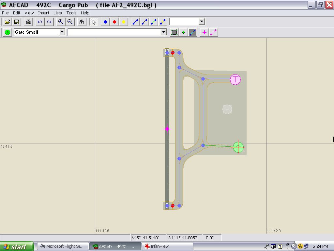Expand the Gate Small dropdown
This screenshot has height=251, width=334.
tap(62, 32)
